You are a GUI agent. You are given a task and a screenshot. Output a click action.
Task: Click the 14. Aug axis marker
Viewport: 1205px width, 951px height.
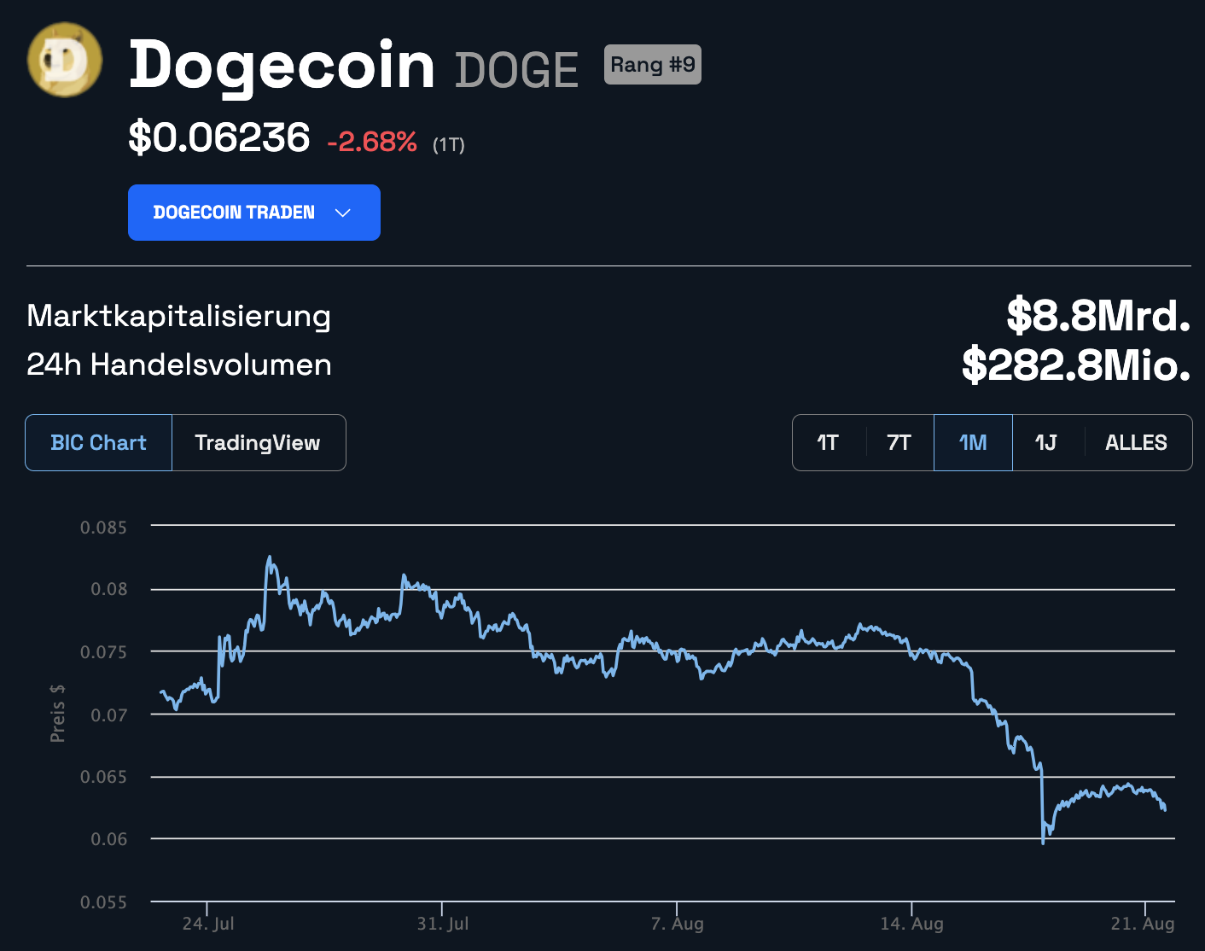click(912, 924)
